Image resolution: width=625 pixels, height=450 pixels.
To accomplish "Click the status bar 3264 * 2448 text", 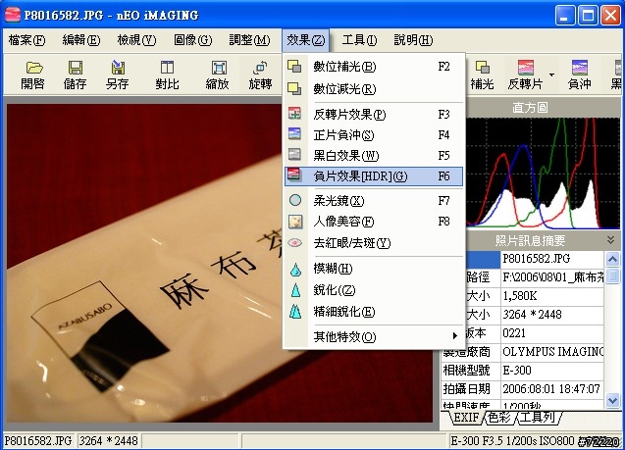I will click(108, 441).
